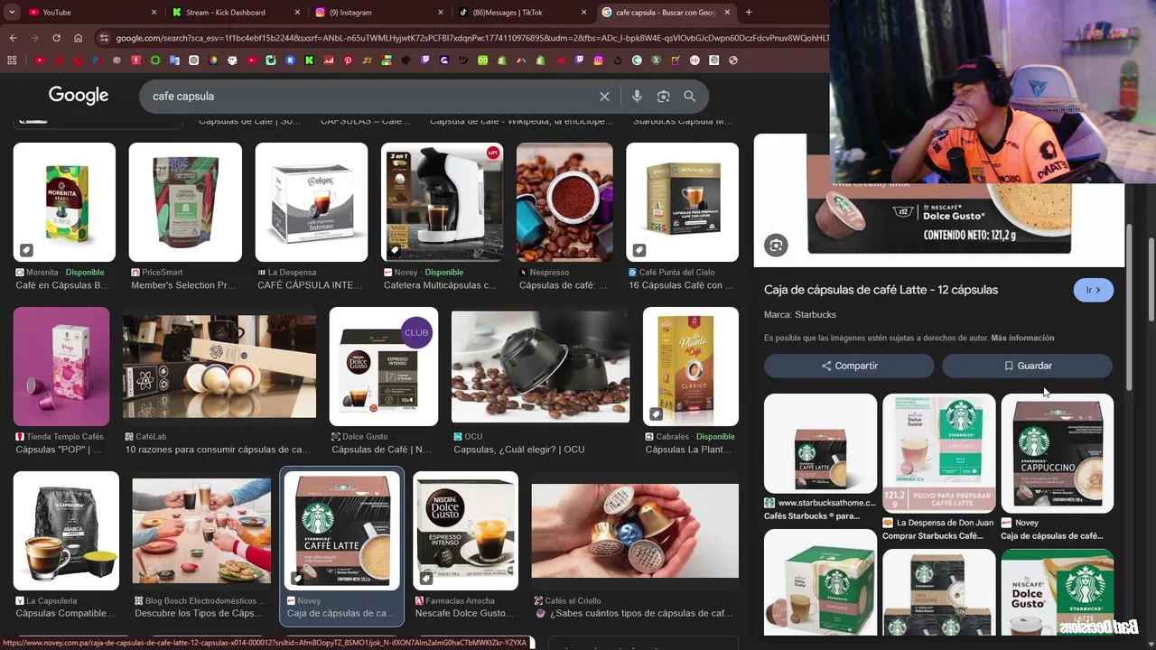The height and width of the screenshot is (650, 1156).
Task: Clear the search query with X
Action: (x=604, y=97)
